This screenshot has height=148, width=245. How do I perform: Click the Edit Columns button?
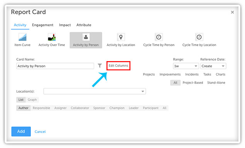point(118,66)
